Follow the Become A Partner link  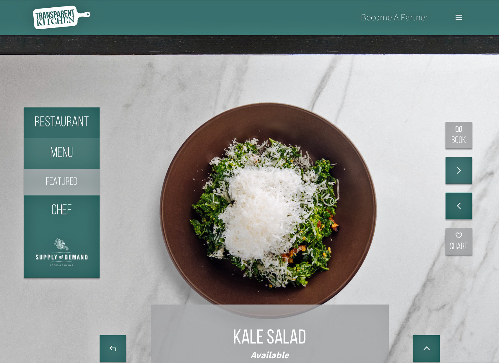tap(394, 17)
